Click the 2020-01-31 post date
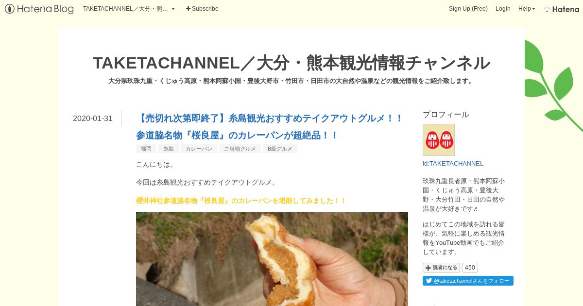The width and height of the screenshot is (583, 306). click(93, 118)
